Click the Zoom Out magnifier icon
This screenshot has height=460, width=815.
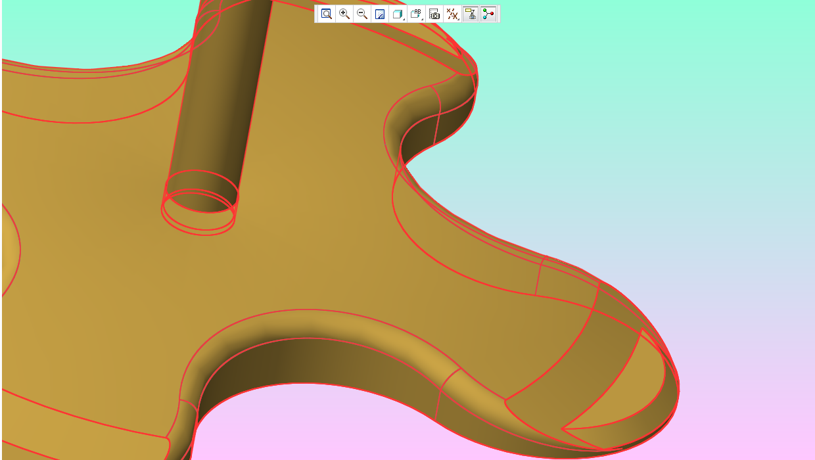coord(362,14)
